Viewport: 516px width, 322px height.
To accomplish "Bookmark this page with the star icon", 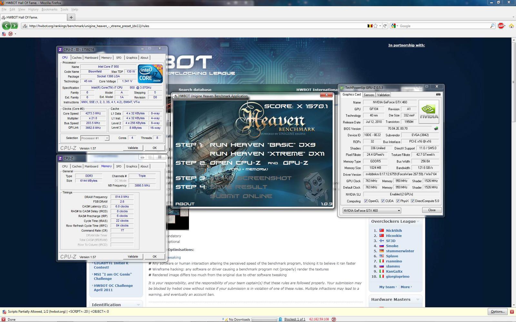I will click(375, 26).
